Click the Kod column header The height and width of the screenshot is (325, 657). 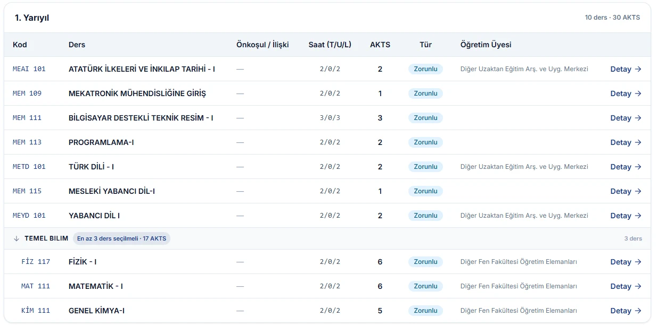(x=20, y=45)
